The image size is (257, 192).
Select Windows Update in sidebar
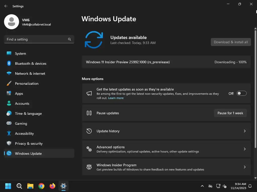(39, 153)
